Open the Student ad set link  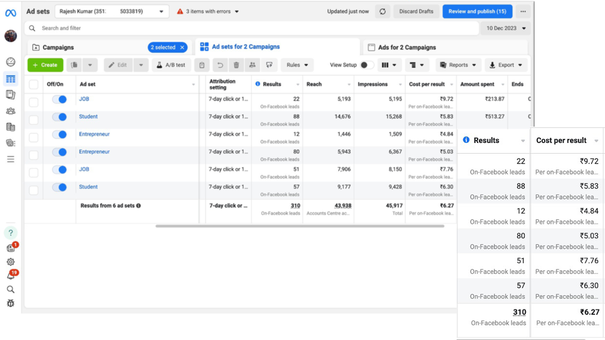(x=88, y=117)
